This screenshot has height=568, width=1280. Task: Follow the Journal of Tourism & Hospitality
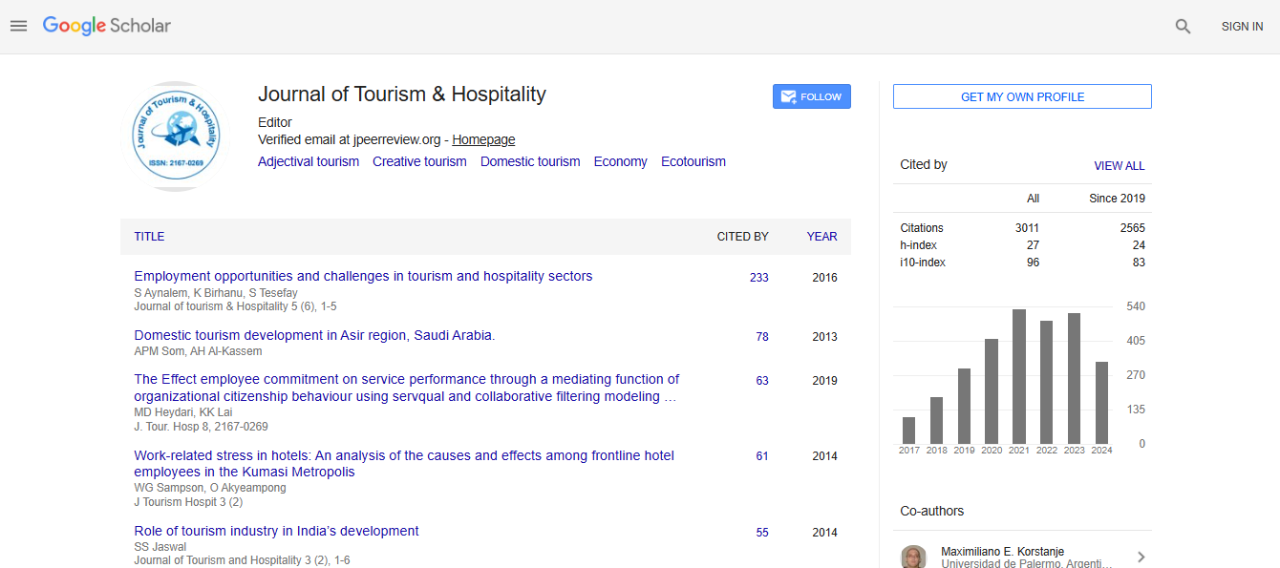pyautogui.click(x=811, y=96)
